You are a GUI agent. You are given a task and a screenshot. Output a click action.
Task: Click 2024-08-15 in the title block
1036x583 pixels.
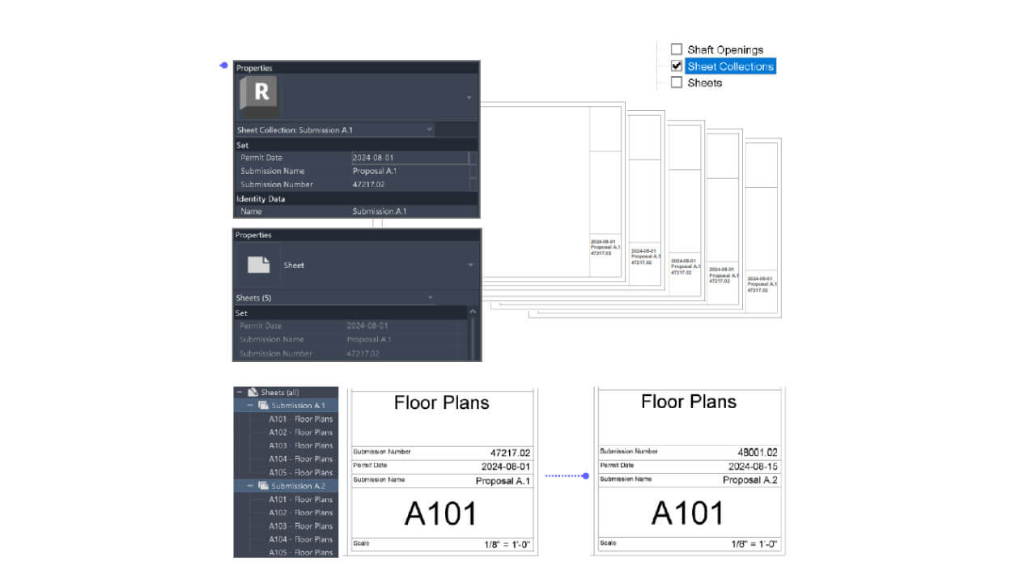pyautogui.click(x=753, y=466)
